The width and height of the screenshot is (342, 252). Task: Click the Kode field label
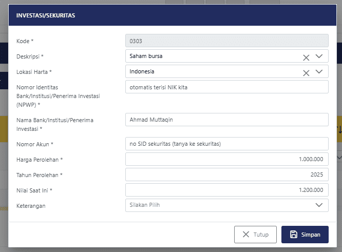click(25, 41)
